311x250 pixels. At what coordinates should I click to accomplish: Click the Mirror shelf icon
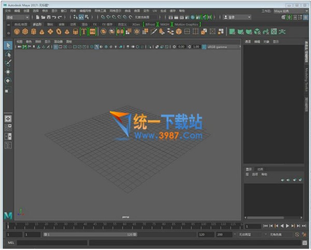[x=120, y=32]
